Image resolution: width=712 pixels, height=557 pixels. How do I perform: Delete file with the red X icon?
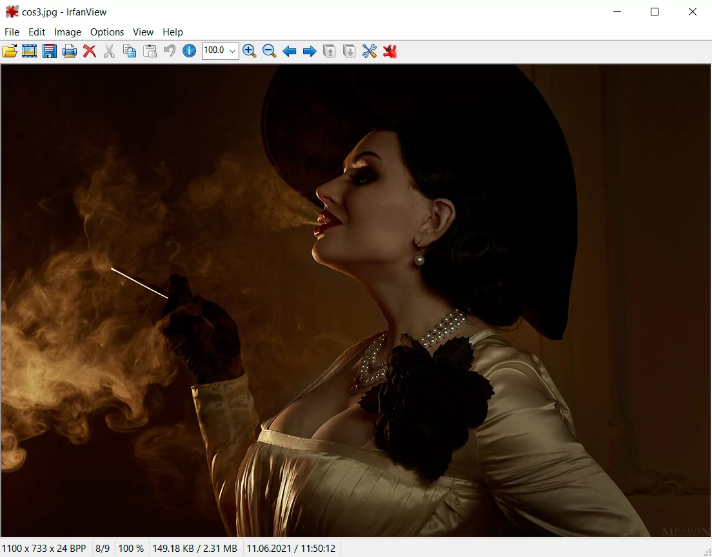90,51
